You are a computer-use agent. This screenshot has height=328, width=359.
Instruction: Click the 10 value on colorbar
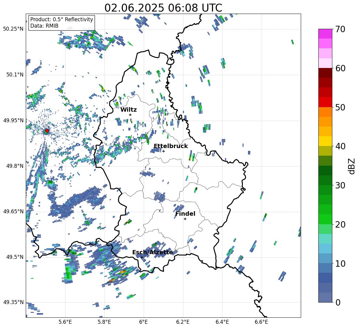point(340,263)
